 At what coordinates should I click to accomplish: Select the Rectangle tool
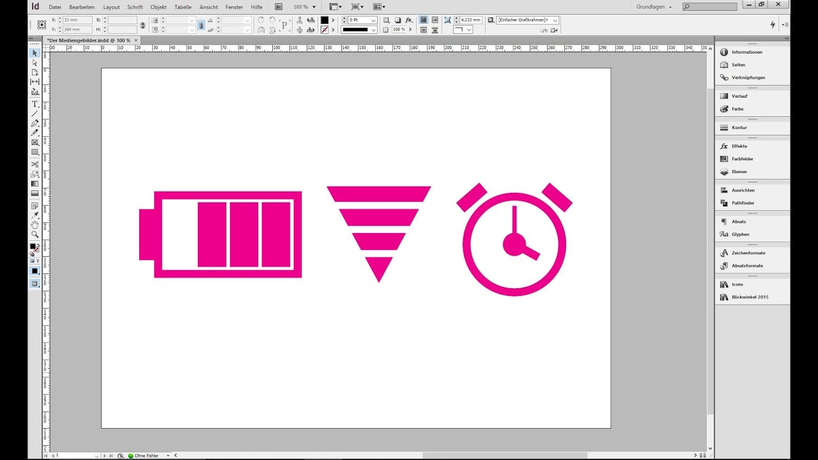[x=35, y=152]
